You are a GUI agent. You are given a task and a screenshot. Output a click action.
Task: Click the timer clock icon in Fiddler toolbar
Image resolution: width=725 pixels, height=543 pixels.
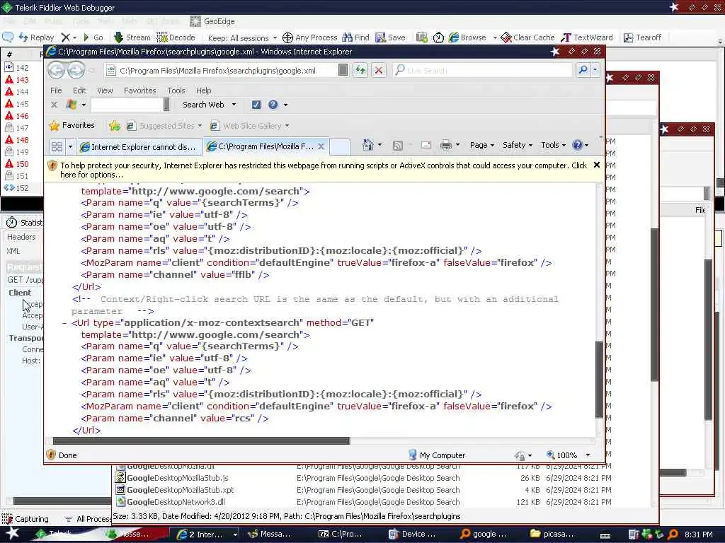(438, 37)
